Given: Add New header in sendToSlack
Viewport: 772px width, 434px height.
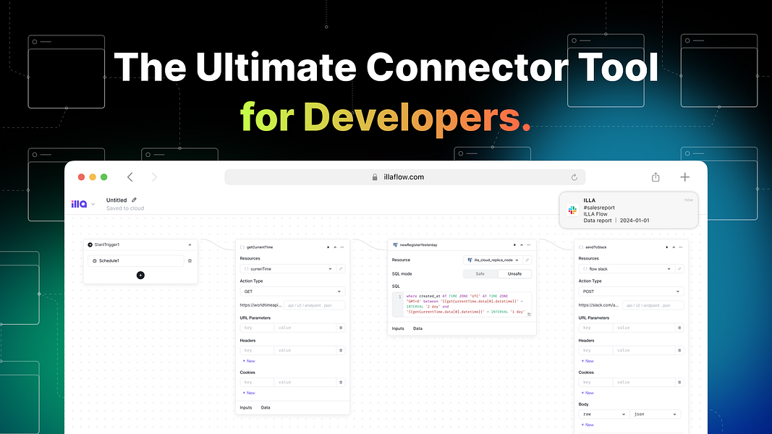Looking at the screenshot, I should click(588, 361).
